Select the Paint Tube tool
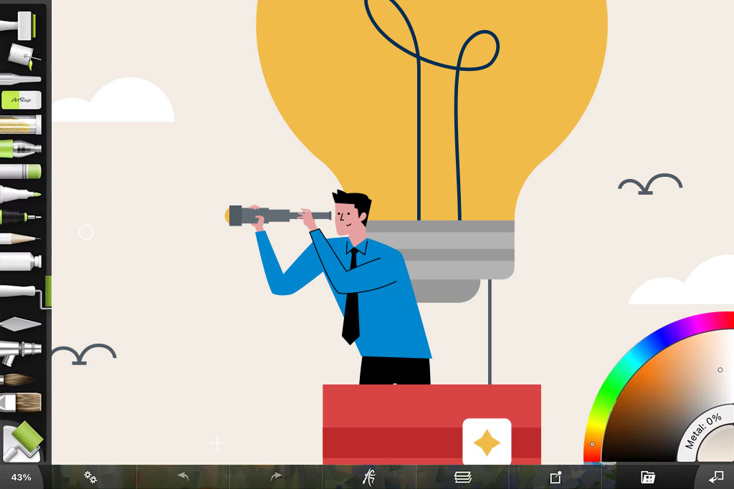Image resolution: width=734 pixels, height=489 pixels. pos(21,261)
